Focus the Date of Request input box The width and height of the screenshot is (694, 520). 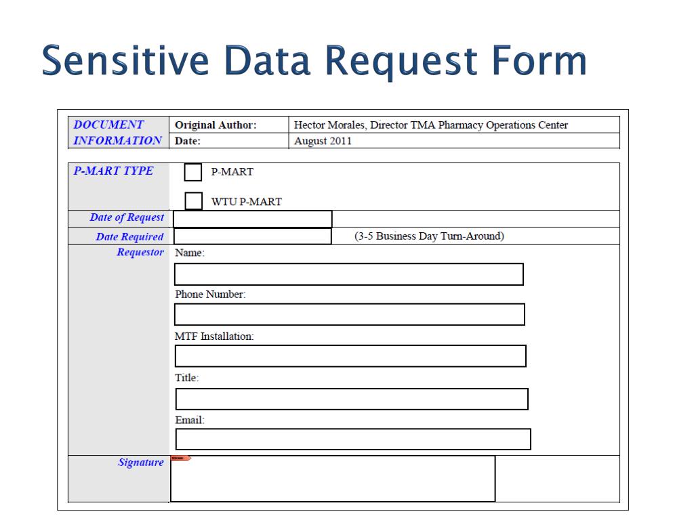pos(252,219)
